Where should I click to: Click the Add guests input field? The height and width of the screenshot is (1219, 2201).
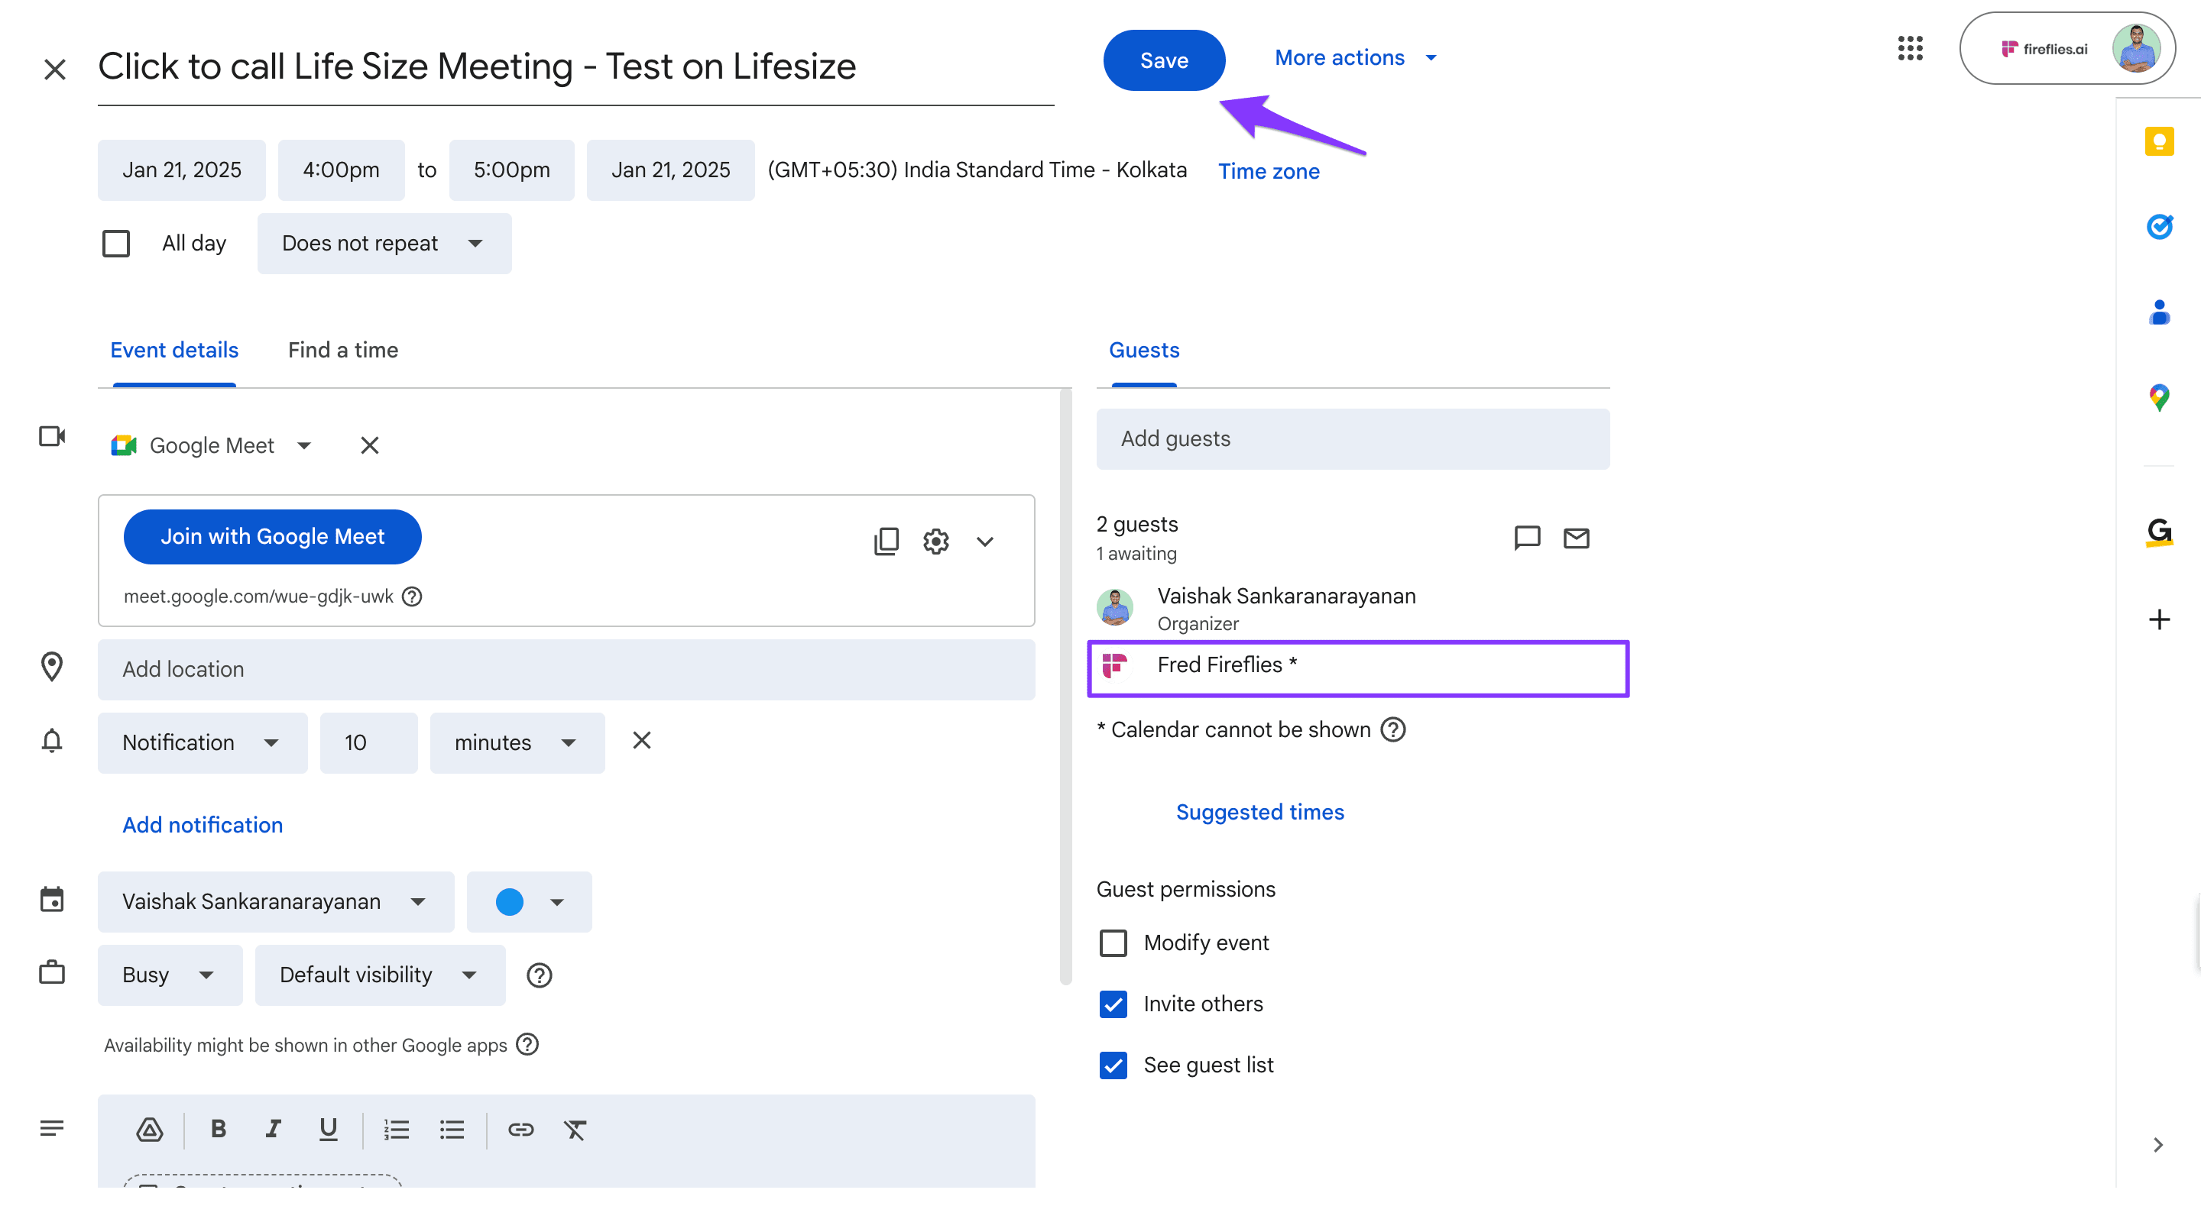tap(1353, 438)
